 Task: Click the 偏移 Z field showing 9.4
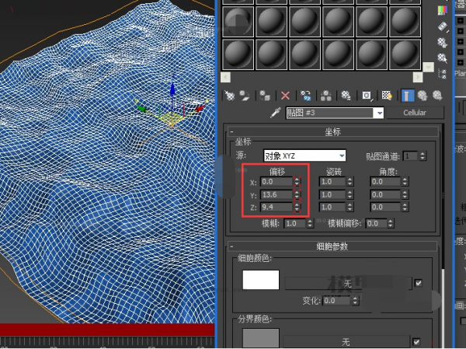(x=276, y=207)
